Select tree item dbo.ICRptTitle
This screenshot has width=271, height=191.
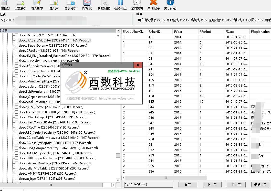click(49, 128)
